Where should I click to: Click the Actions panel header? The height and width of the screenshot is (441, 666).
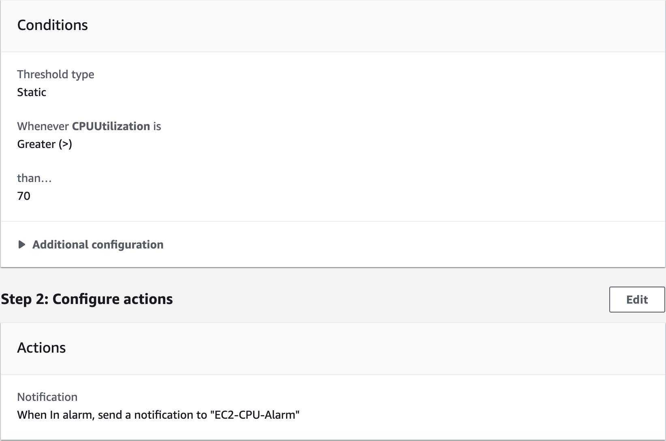click(x=41, y=348)
